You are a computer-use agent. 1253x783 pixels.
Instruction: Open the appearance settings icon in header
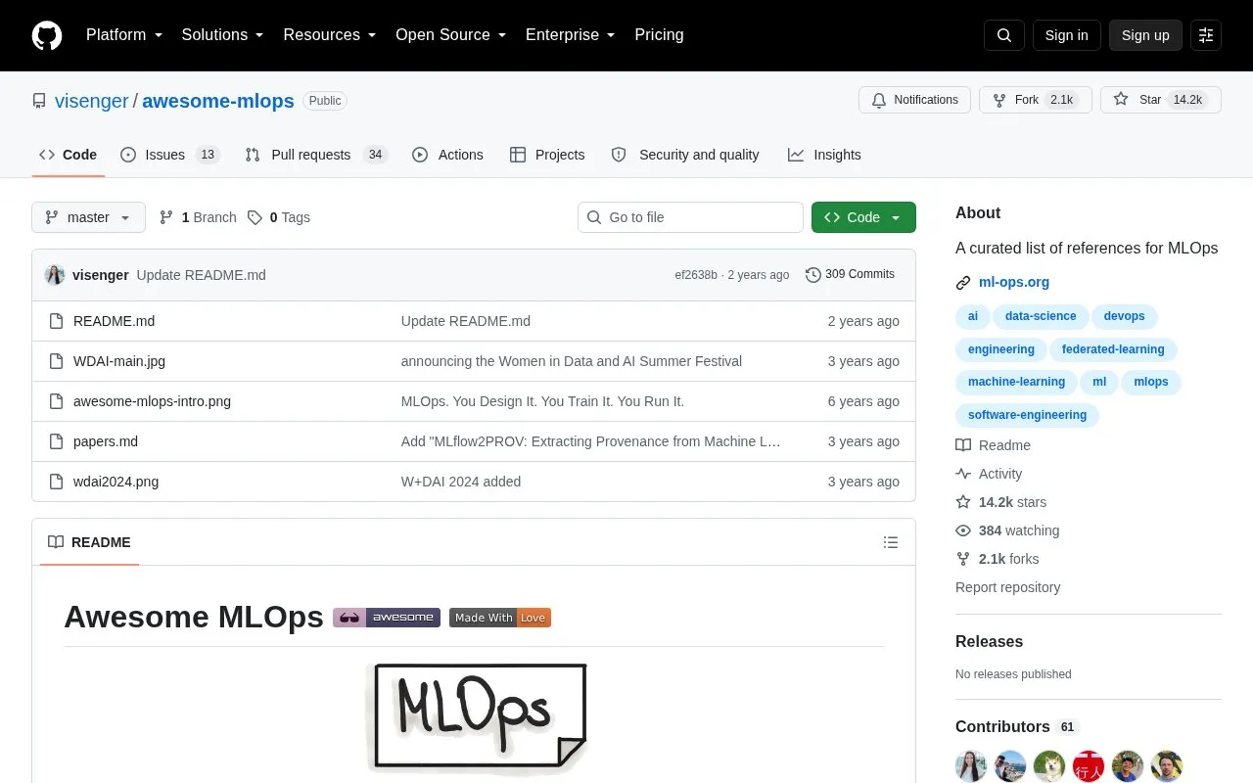(1206, 35)
